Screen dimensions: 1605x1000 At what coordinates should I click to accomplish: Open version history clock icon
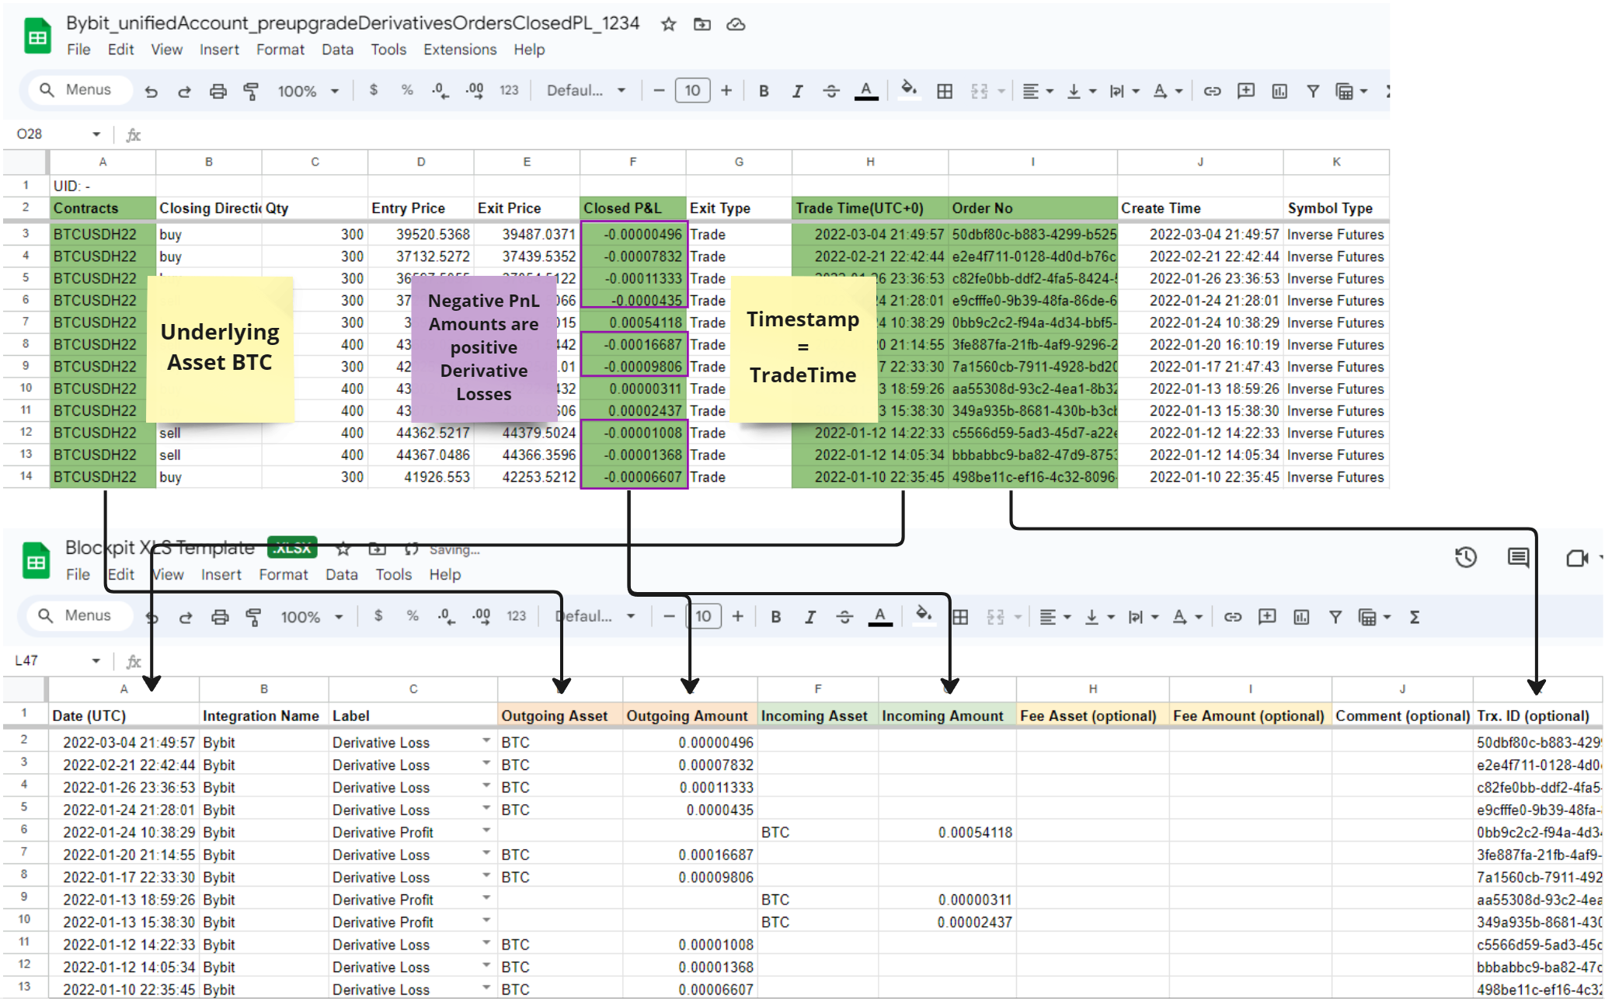(1465, 557)
